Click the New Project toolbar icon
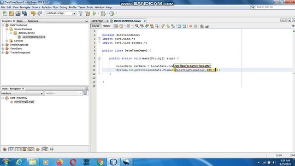The width and height of the screenshot is (295, 166). click(x=11, y=13)
